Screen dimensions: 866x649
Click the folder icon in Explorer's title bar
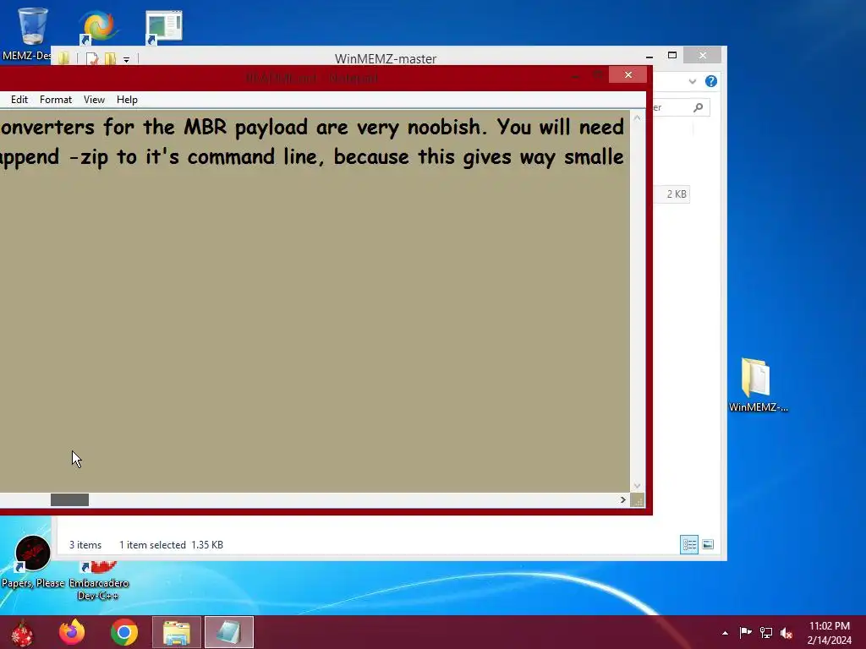coord(63,58)
